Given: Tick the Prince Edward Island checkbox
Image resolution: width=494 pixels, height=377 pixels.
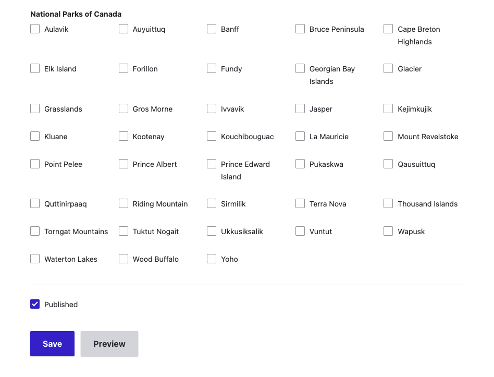Looking at the screenshot, I should 212,164.
